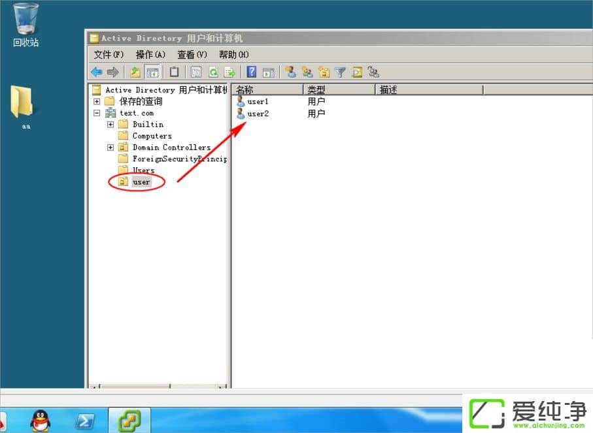Image resolution: width=593 pixels, height=433 pixels.
Task: Click the Create new group icon
Action: coord(307,72)
